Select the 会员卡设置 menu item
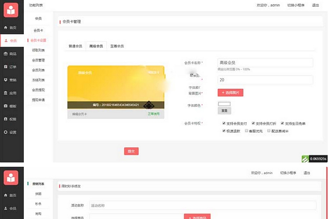This screenshot has height=219, width=329. pos(38,40)
